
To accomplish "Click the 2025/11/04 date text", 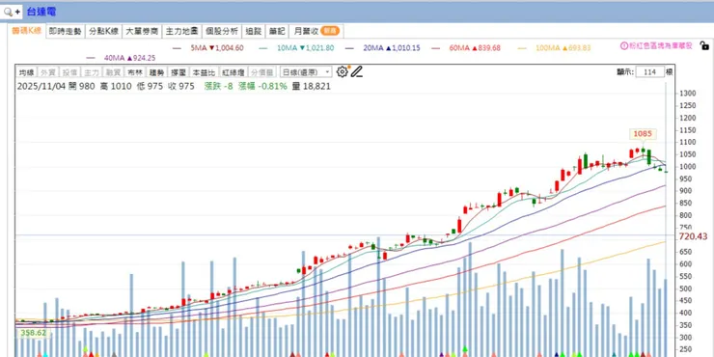I will (x=41, y=86).
